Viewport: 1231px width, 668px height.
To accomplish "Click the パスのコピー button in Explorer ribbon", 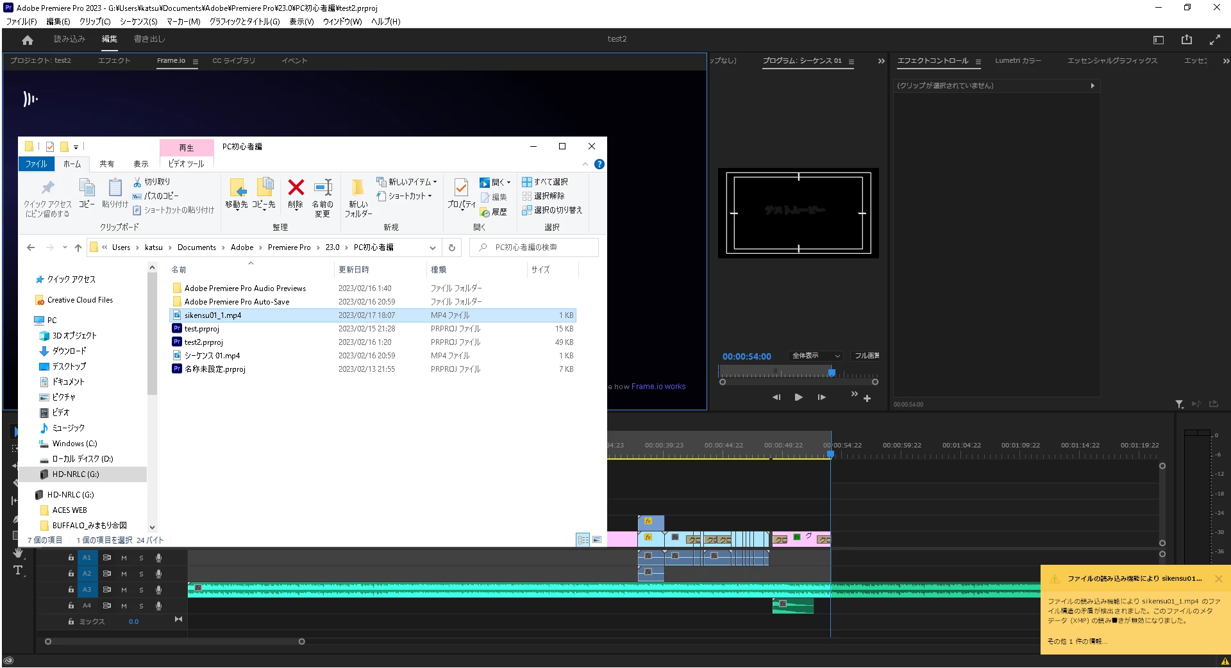I will (156, 196).
